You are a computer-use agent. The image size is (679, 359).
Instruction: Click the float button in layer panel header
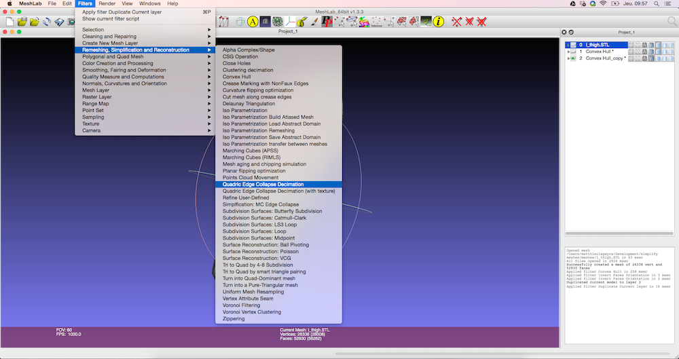click(x=571, y=32)
